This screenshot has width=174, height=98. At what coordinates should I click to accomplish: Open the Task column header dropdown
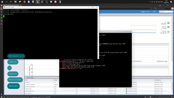pos(52,80)
